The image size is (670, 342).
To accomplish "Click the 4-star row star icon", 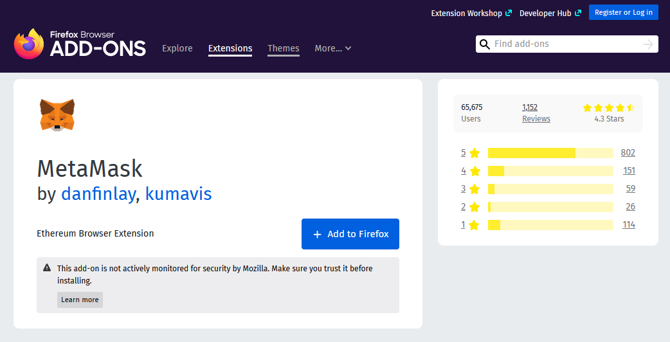I will pyautogui.click(x=475, y=171).
